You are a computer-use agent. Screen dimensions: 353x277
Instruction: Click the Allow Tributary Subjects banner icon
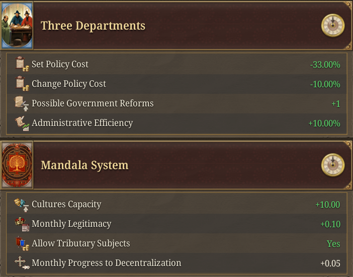[22, 243]
